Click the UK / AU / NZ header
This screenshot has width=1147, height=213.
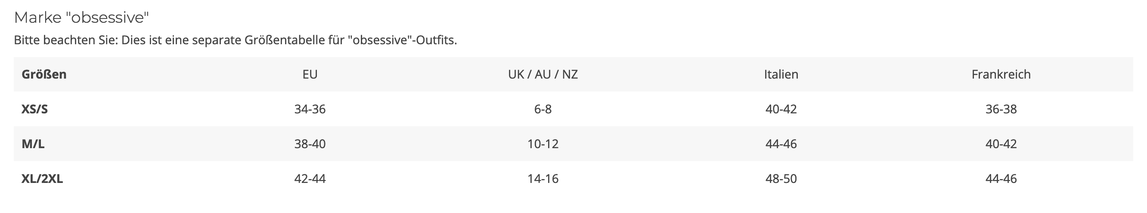point(543,74)
